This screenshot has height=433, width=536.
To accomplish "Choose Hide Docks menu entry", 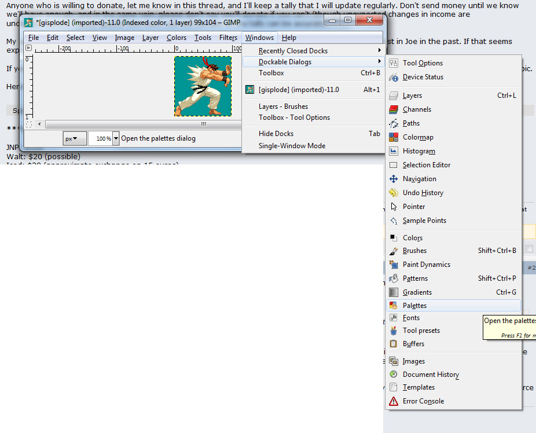I will [313, 134].
